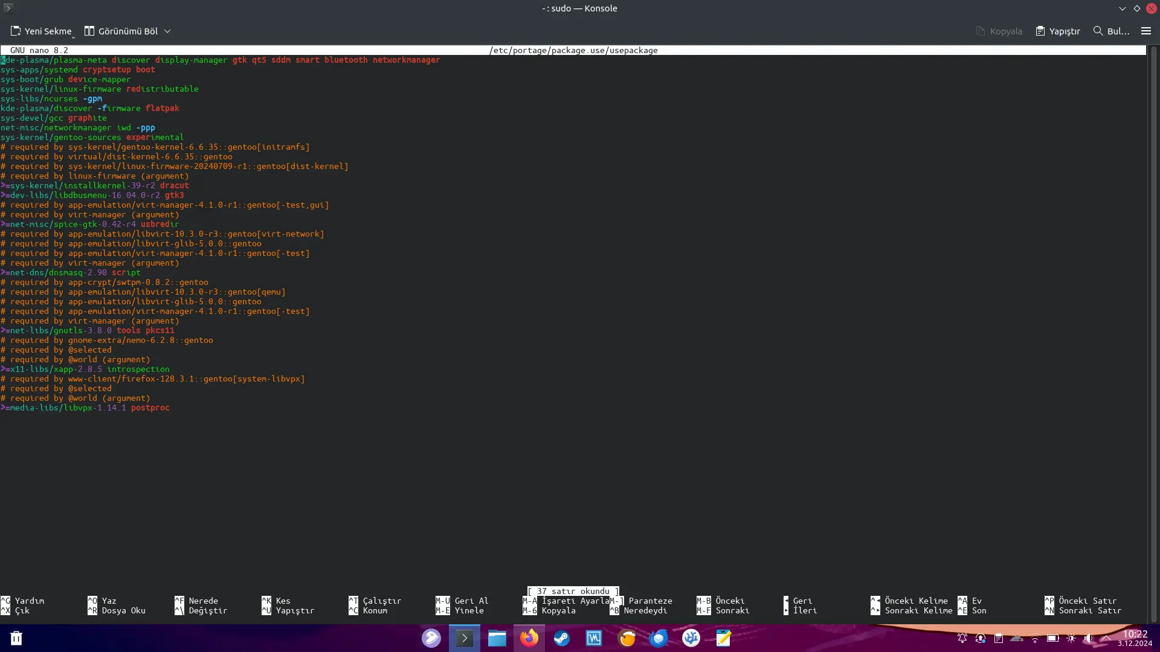
Task: Select the Konsole taskbar icon
Action: click(x=465, y=638)
